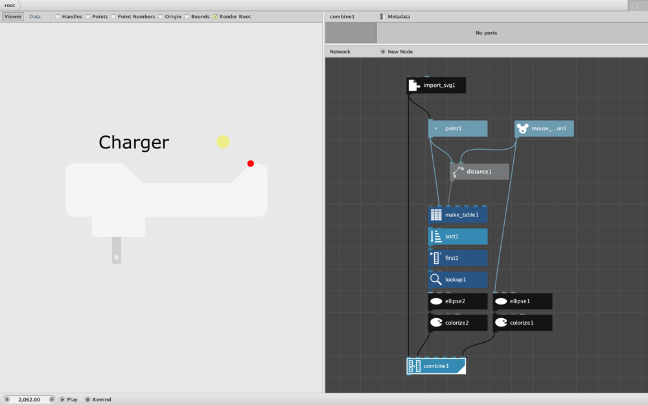648x405 pixels.
Task: Click the ellipse2 node oval icon
Action: tap(436, 301)
